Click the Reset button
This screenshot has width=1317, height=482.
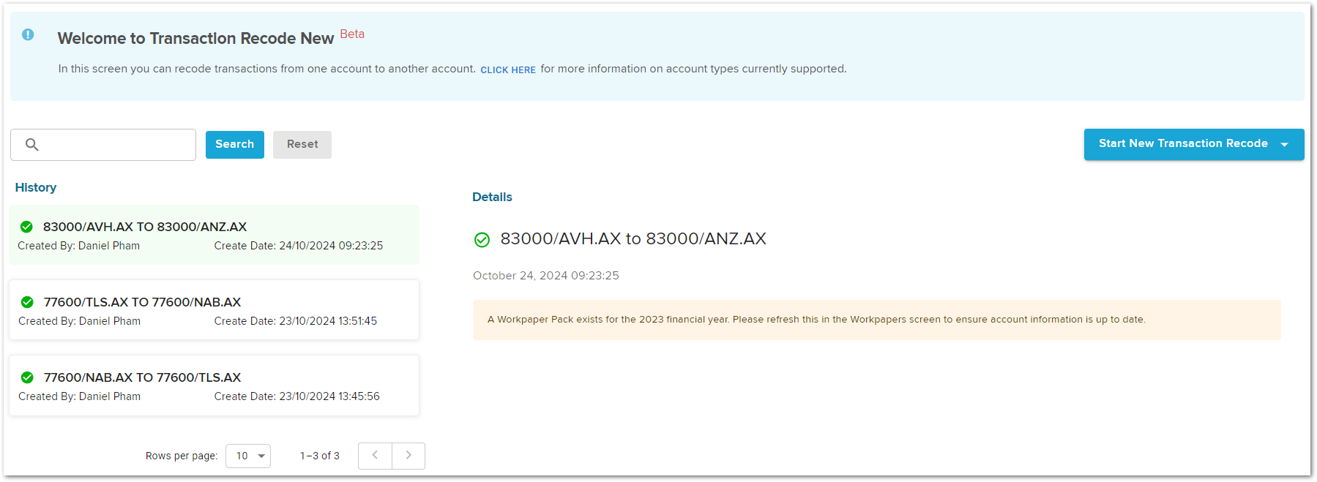click(302, 145)
